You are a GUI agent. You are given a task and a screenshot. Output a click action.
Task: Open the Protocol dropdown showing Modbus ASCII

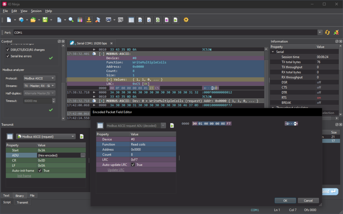coord(40,78)
